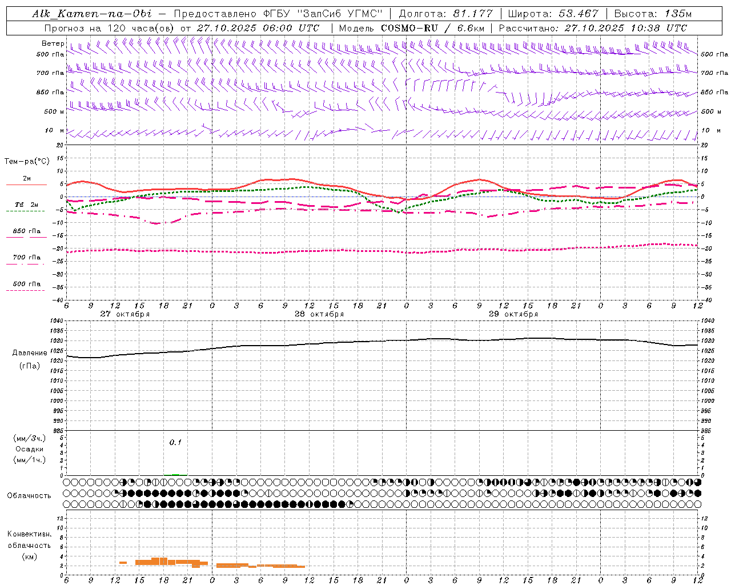Viewport: 731px width, 585px height.
Task: Click the 0.1 precipitation value
Action: (x=175, y=443)
